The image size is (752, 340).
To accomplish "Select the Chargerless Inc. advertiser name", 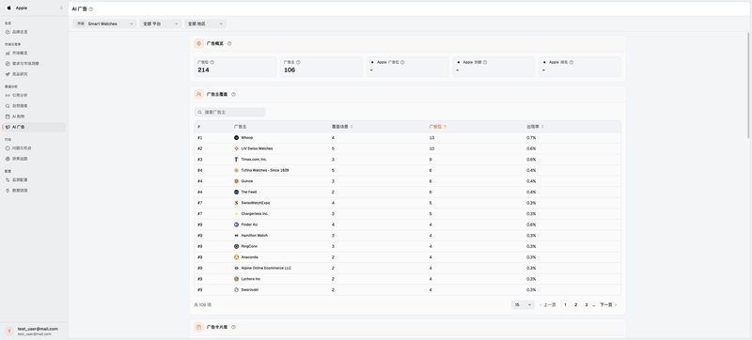I will pos(255,213).
